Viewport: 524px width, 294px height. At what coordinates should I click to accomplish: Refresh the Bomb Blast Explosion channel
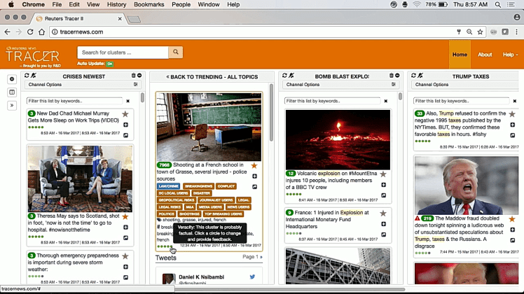[282, 76]
